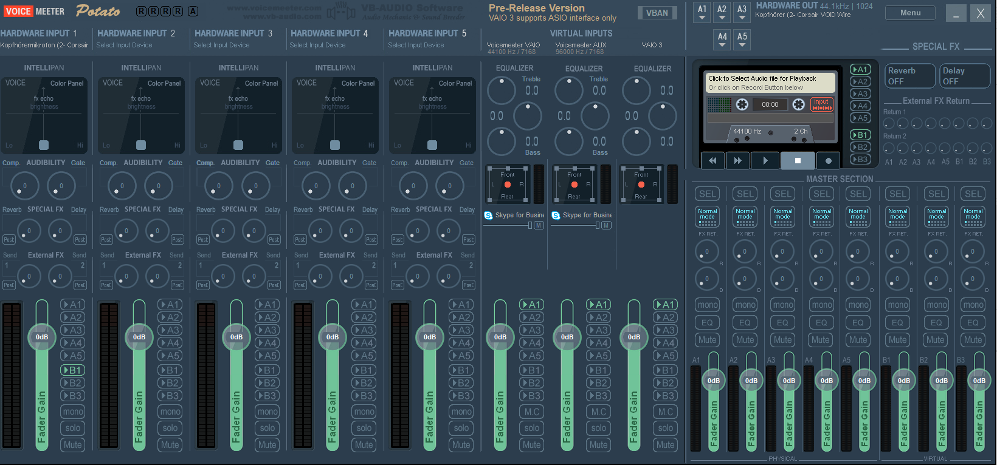The width and height of the screenshot is (997, 465).
Task: Toggle A3 routing on Hardware Input 5
Action: point(461,330)
